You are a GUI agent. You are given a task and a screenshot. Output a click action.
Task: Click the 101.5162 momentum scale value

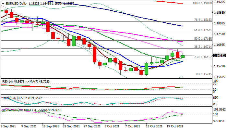tap(220, 110)
